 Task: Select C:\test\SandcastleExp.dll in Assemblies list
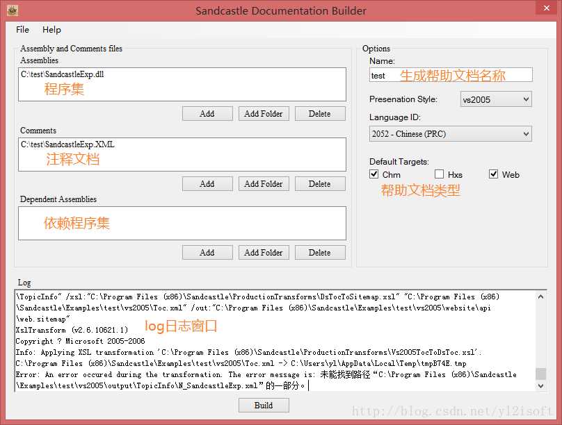[x=63, y=74]
